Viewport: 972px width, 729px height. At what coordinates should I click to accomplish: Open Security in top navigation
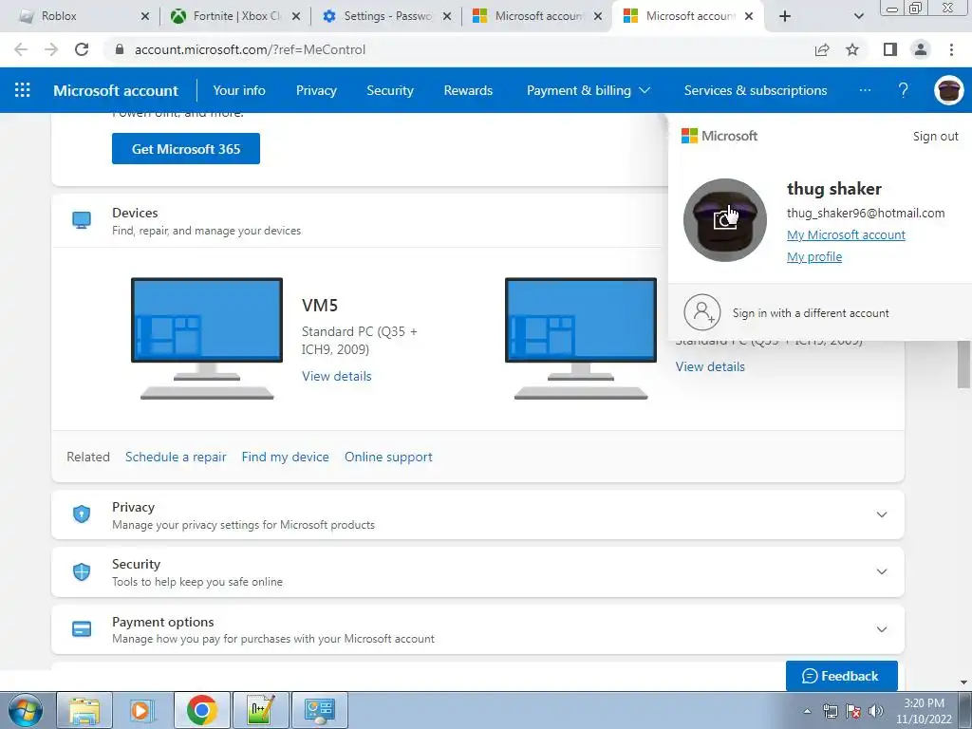click(x=390, y=90)
